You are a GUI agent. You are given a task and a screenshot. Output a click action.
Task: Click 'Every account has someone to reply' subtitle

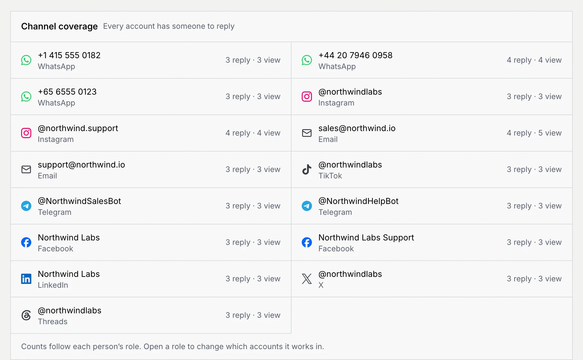169,26
